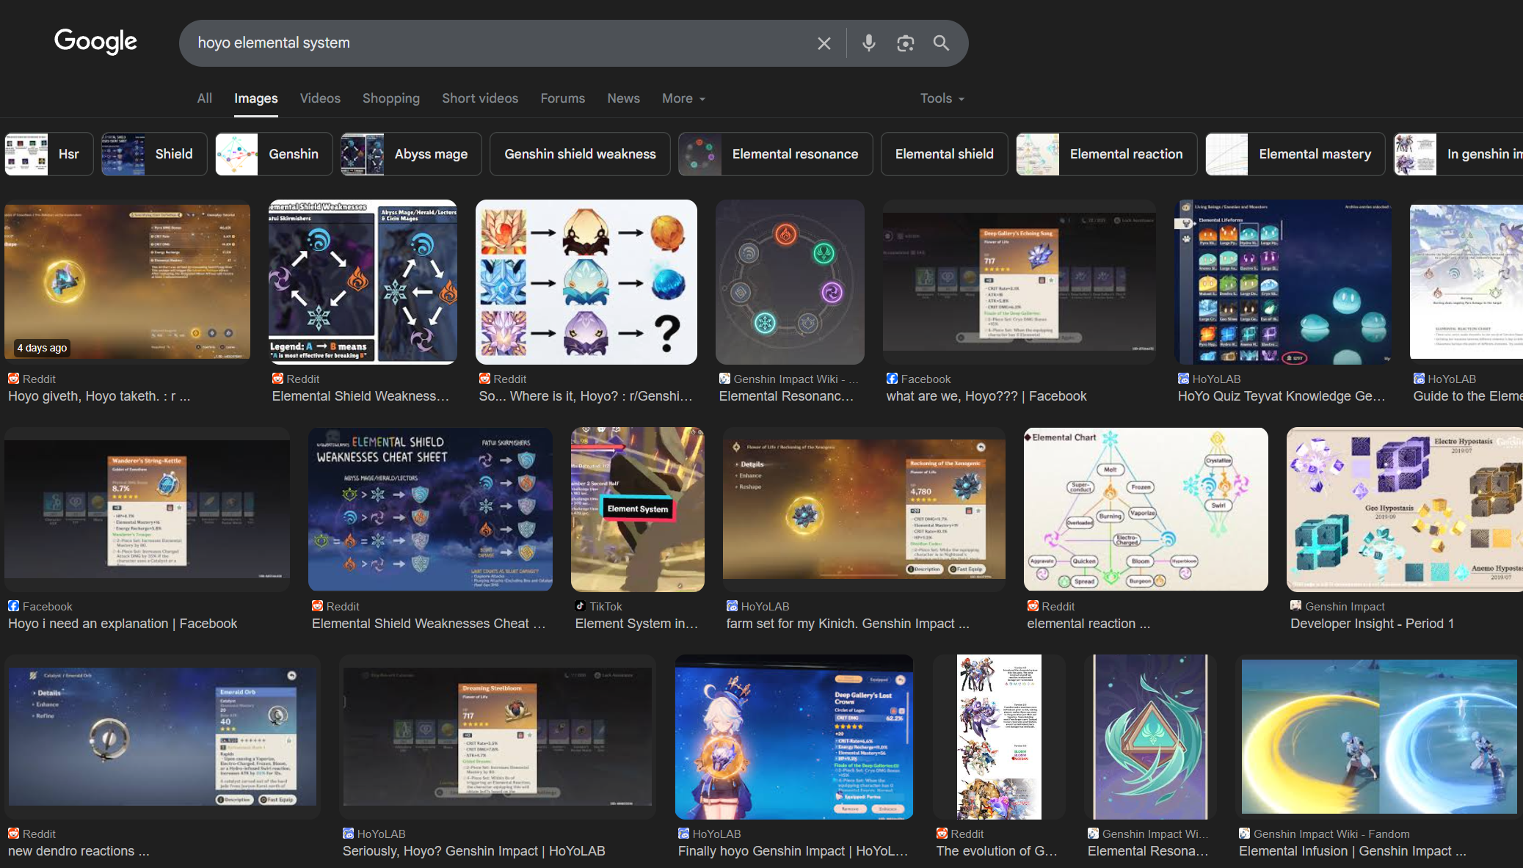This screenshot has height=868, width=1523.
Task: Switch to the All tab
Action: tap(205, 98)
